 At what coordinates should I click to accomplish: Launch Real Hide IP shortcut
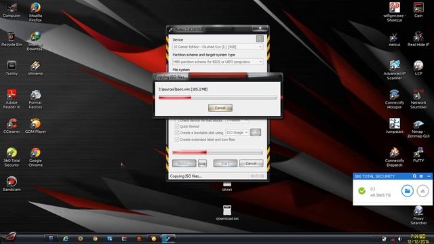(x=418, y=39)
